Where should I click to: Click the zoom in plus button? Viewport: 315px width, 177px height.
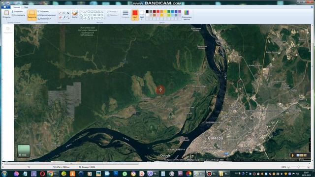(x=309, y=167)
